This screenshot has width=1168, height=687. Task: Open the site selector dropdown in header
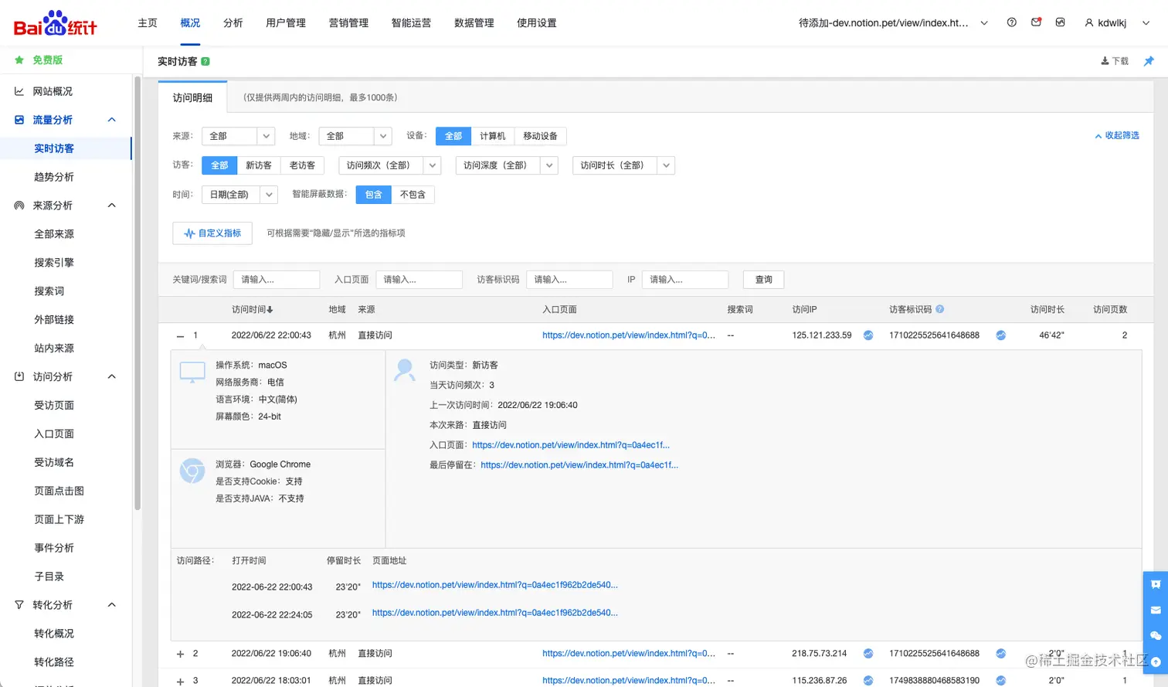pyautogui.click(x=984, y=23)
